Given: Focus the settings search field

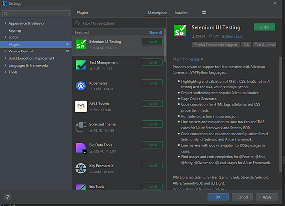Looking at the screenshot, I should (36, 14).
